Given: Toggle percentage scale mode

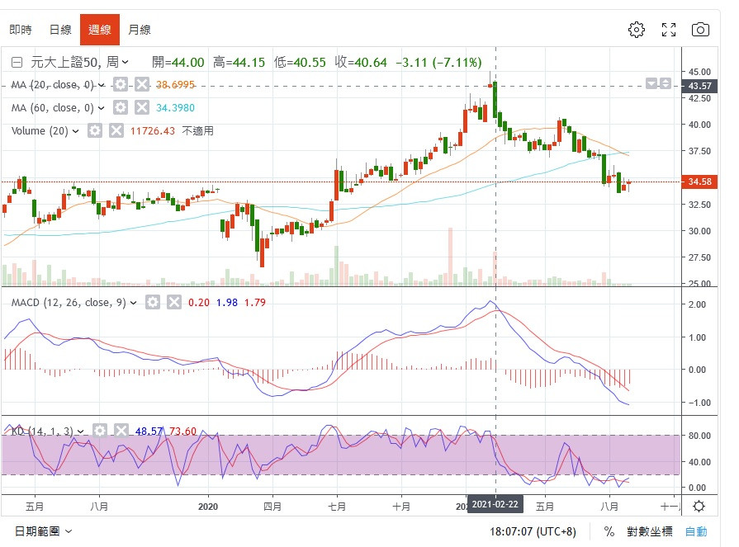Looking at the screenshot, I should click(x=609, y=532).
